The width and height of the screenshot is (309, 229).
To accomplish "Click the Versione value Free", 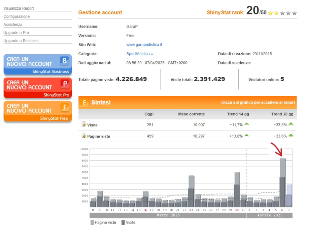I will click(130, 36).
